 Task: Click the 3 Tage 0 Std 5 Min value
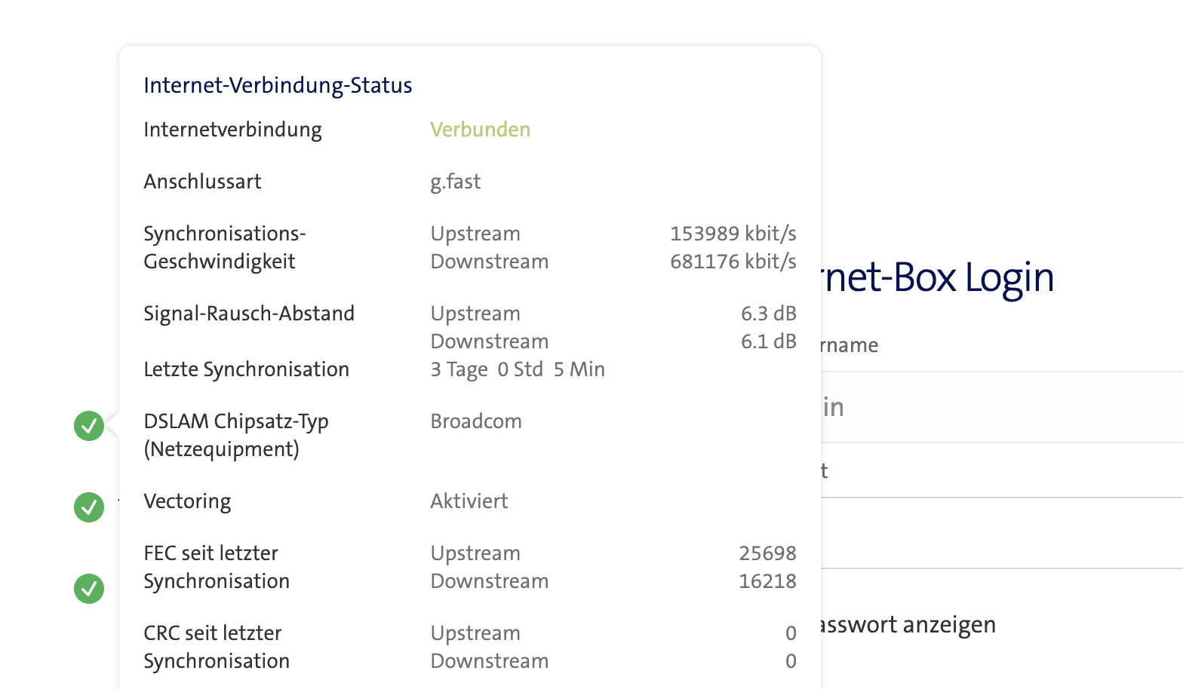pos(518,369)
